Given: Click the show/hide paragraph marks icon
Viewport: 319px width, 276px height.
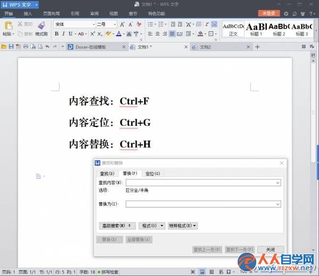Looking at the screenshot, I should click(x=207, y=24).
